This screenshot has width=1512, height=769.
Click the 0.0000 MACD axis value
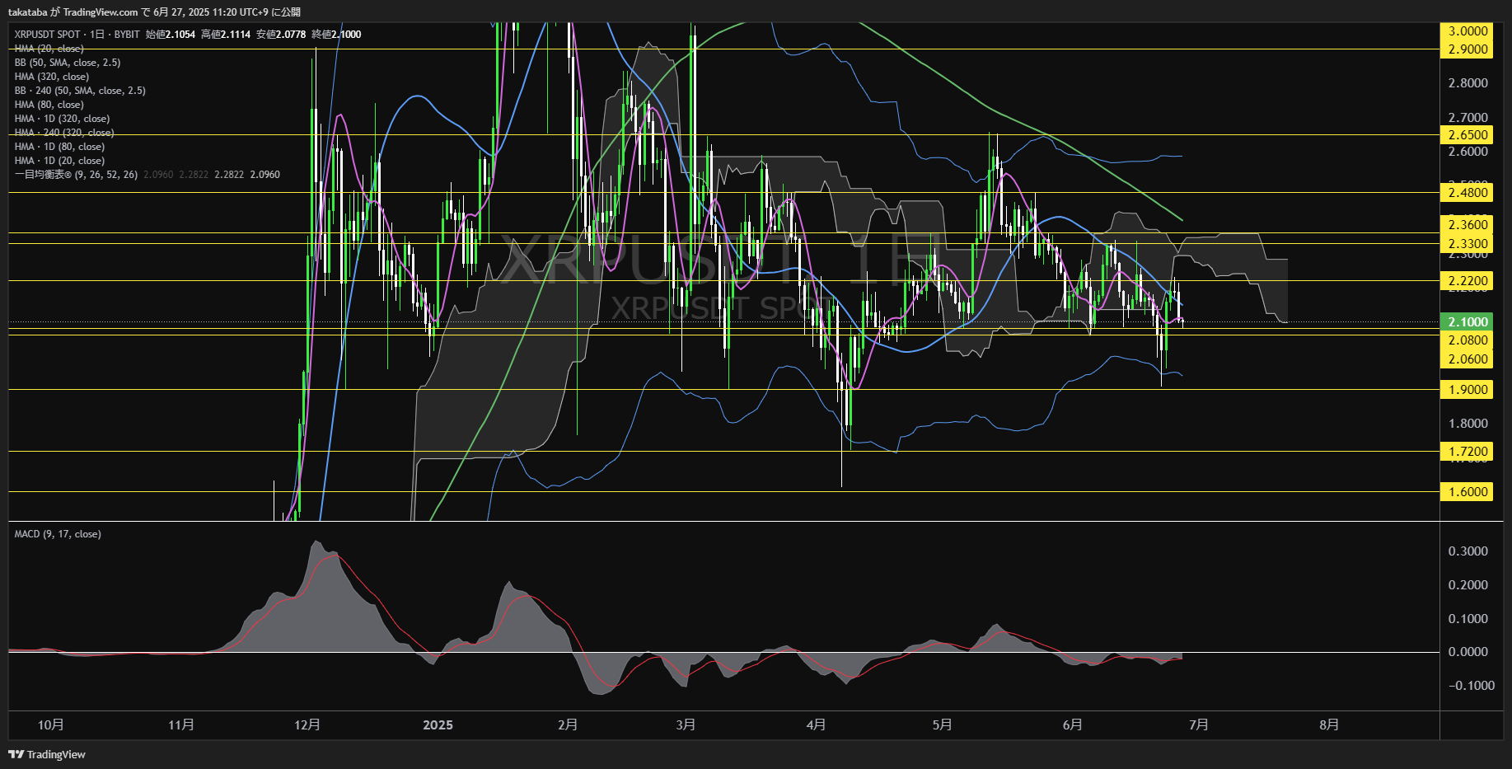[x=1468, y=652]
